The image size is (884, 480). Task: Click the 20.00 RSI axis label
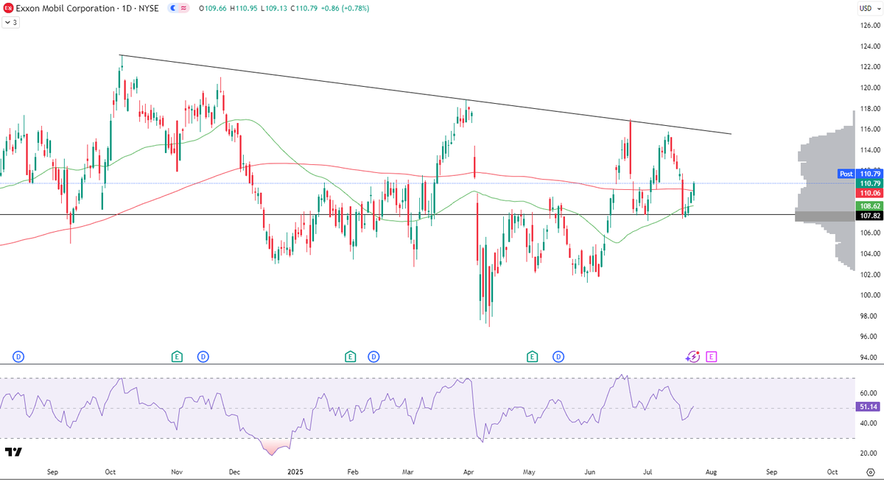(x=869, y=453)
